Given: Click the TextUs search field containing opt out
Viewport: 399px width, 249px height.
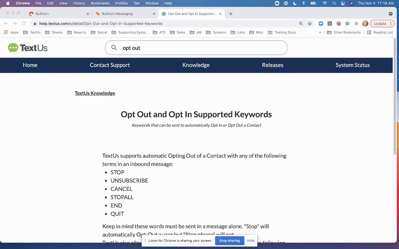Looking at the screenshot, I should point(196,47).
